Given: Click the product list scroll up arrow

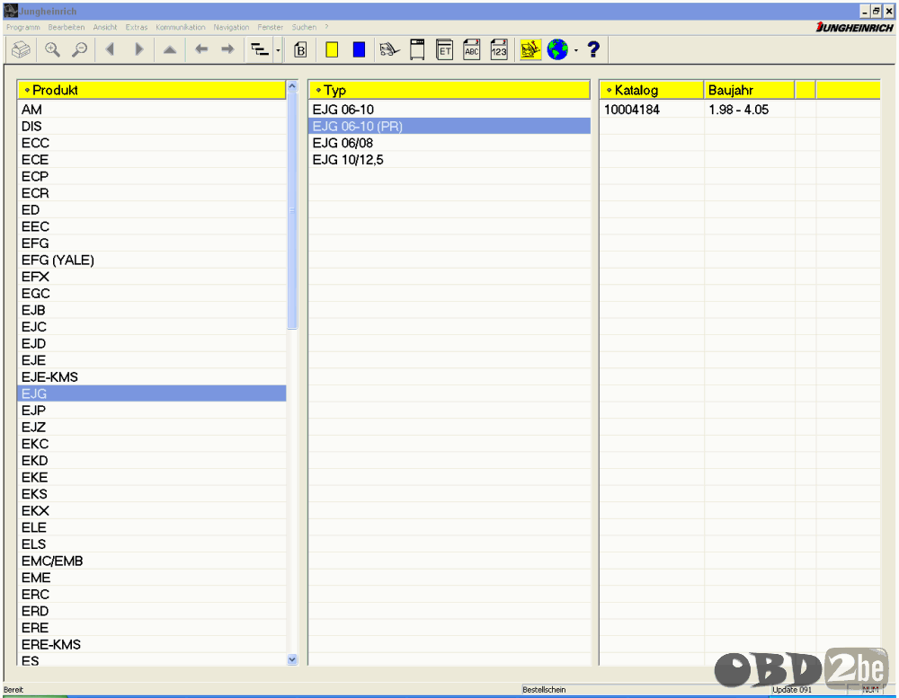Looking at the screenshot, I should point(292,86).
